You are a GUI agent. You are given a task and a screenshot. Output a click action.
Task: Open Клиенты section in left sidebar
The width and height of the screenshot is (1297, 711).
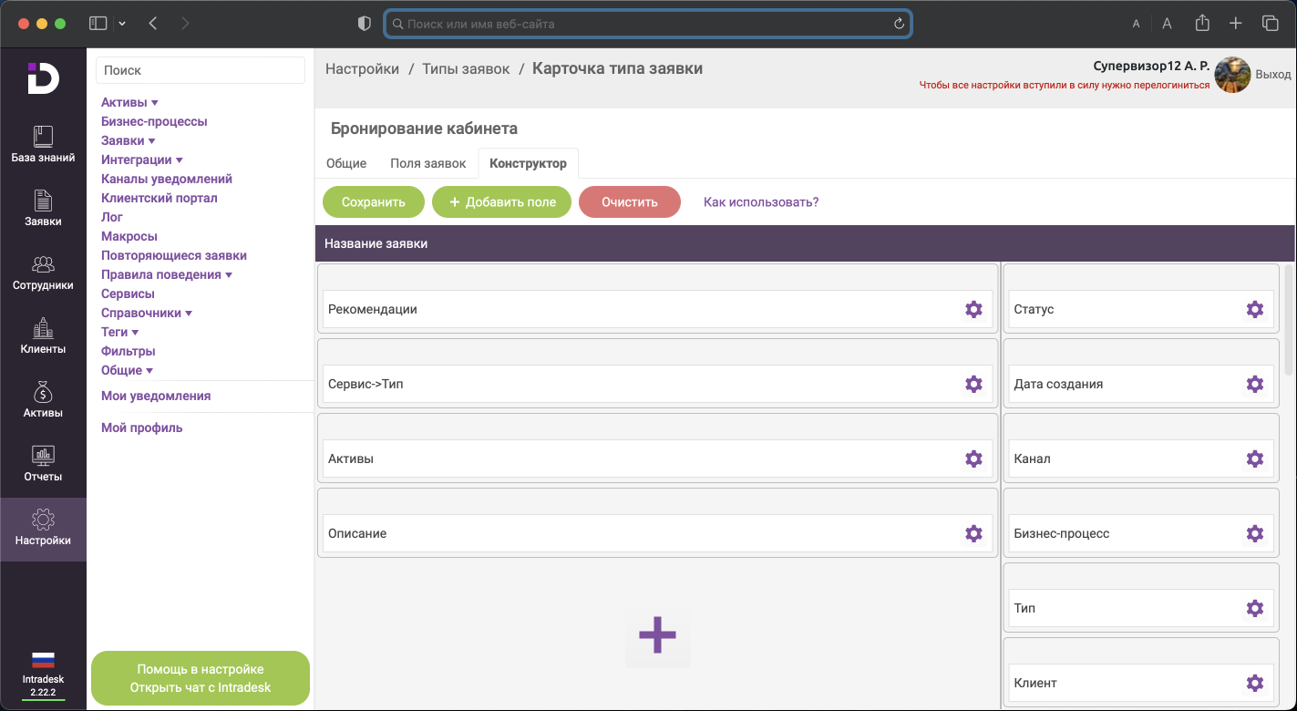click(43, 336)
